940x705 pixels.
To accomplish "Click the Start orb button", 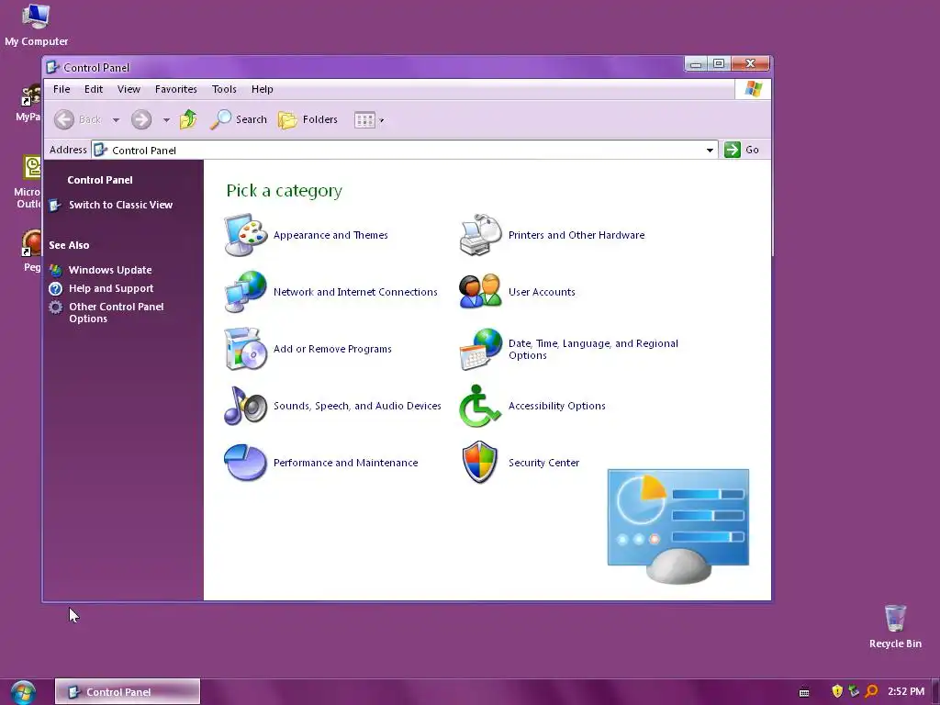I will pos(23,692).
